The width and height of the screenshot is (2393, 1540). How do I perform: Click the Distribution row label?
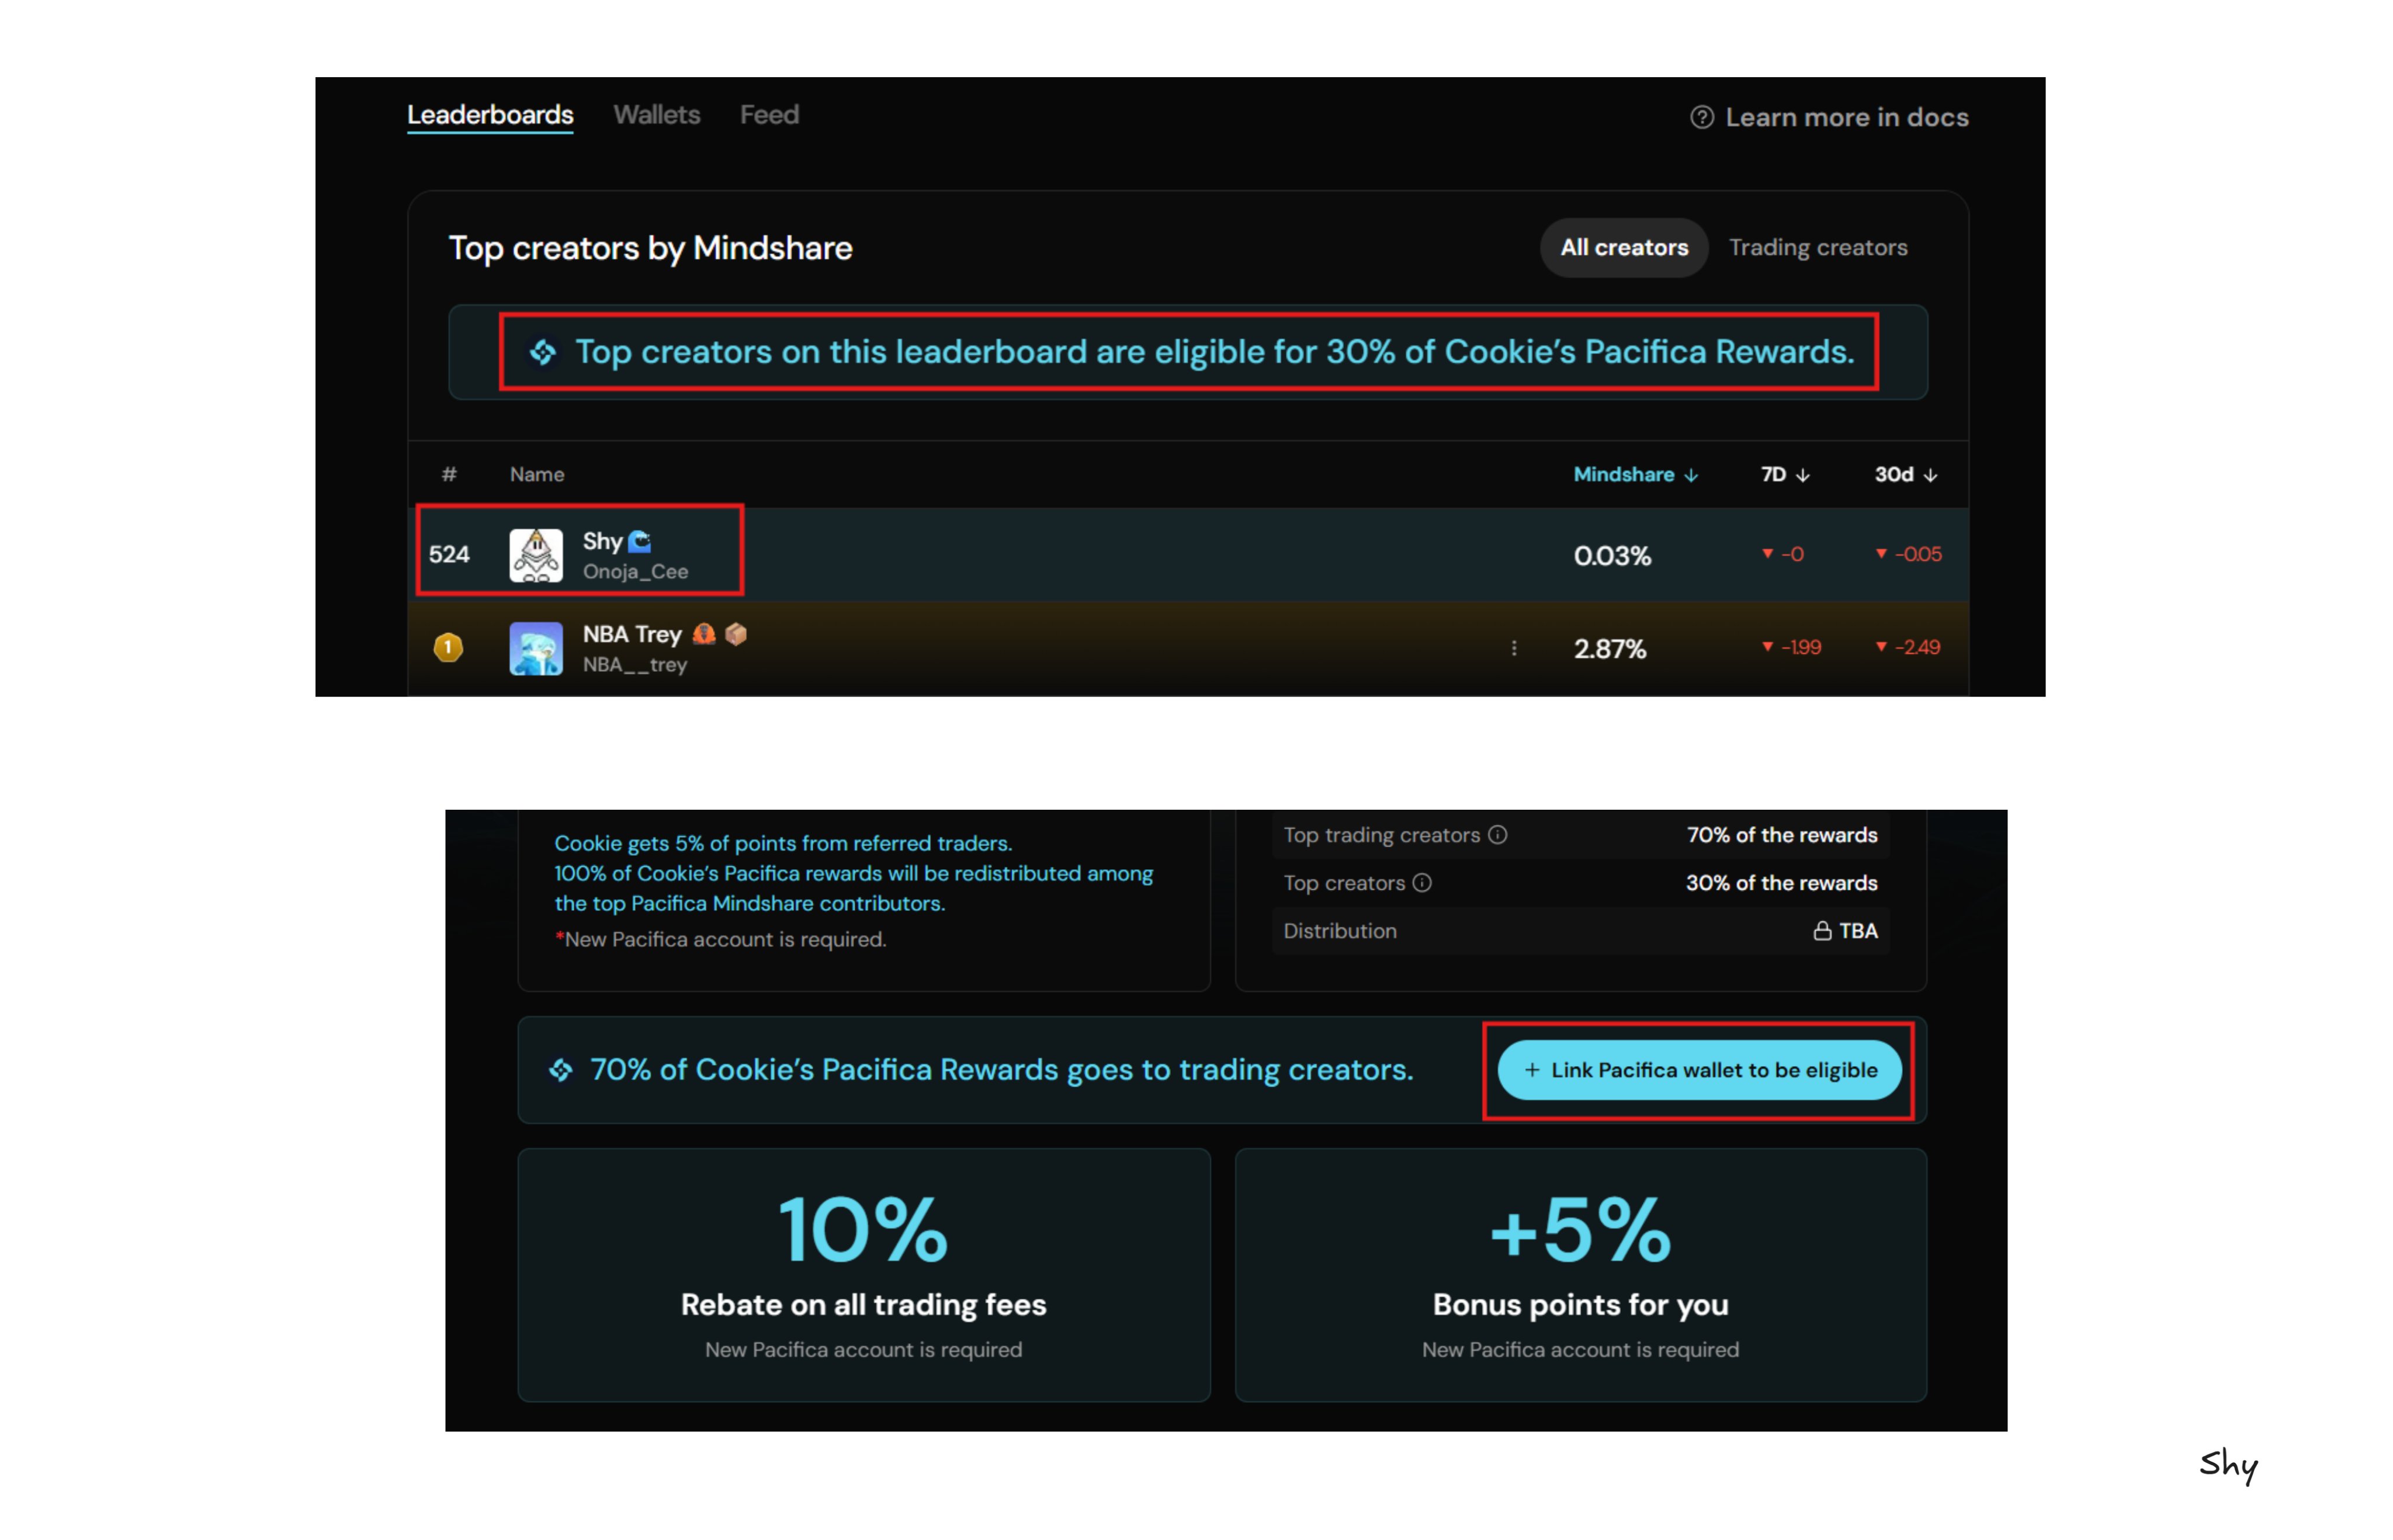[x=1340, y=931]
